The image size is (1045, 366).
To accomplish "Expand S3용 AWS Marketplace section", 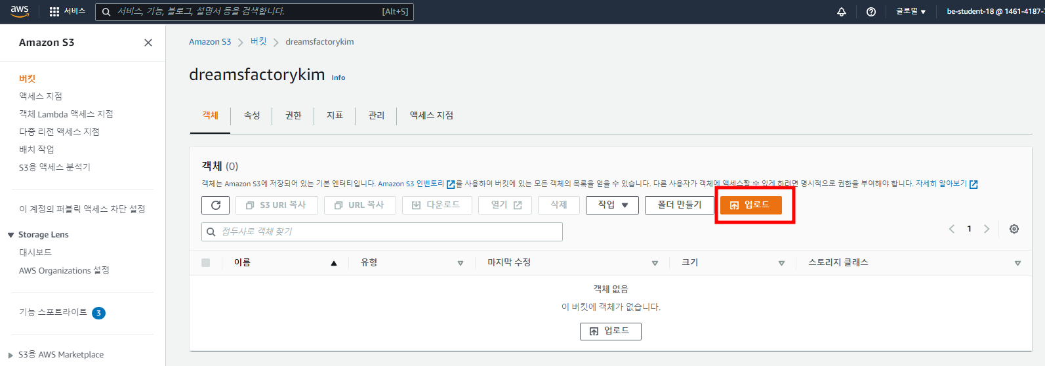I will tap(10, 355).
